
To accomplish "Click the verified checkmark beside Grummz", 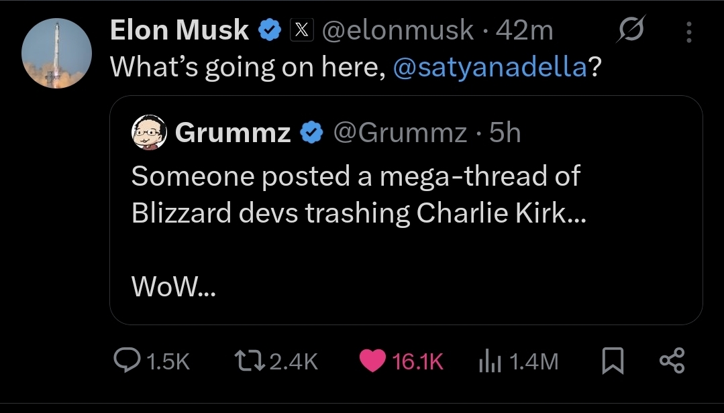I will coord(311,133).
